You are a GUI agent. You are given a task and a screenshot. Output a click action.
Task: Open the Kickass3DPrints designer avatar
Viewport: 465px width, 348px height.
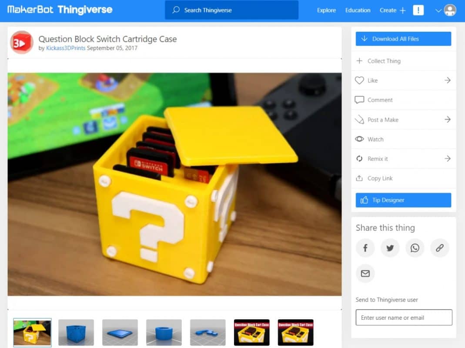[x=21, y=43]
